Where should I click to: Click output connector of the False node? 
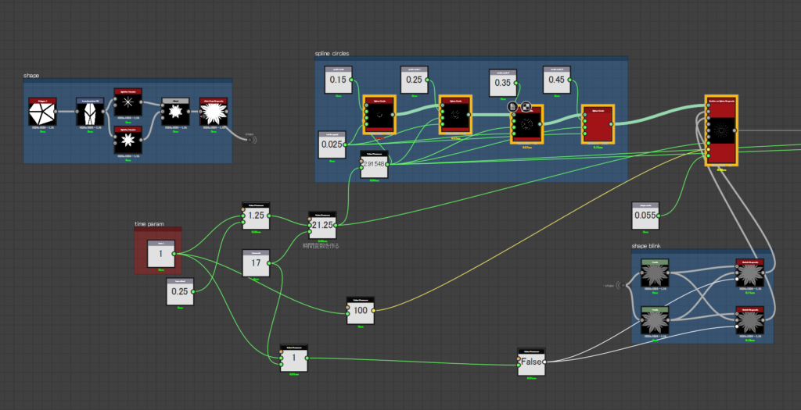[x=548, y=362]
